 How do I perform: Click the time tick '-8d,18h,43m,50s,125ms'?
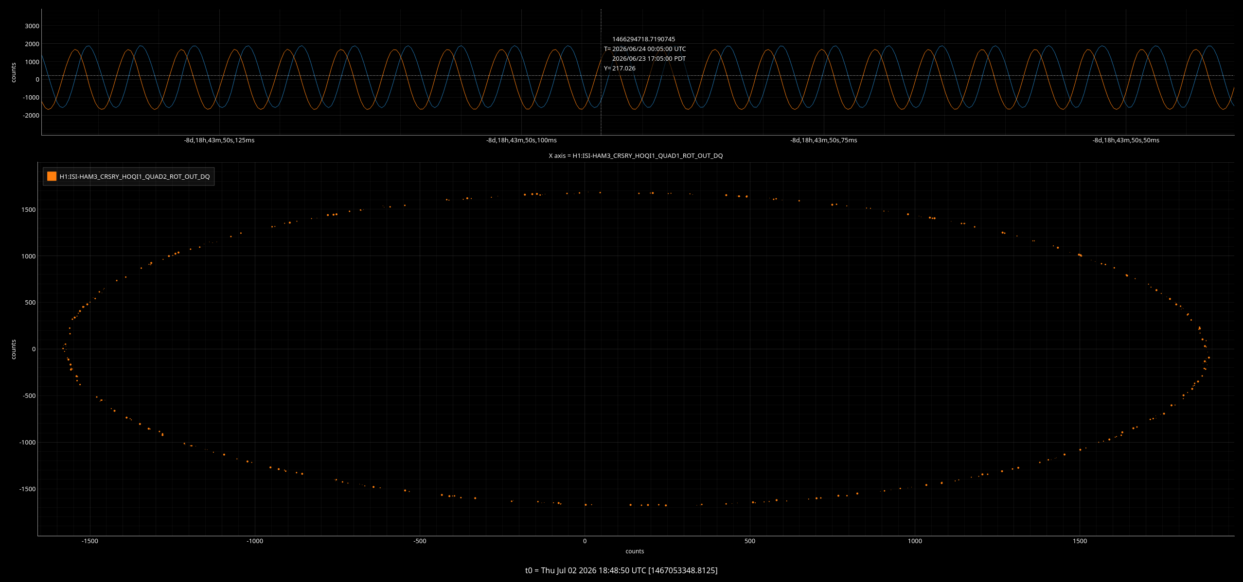219,140
